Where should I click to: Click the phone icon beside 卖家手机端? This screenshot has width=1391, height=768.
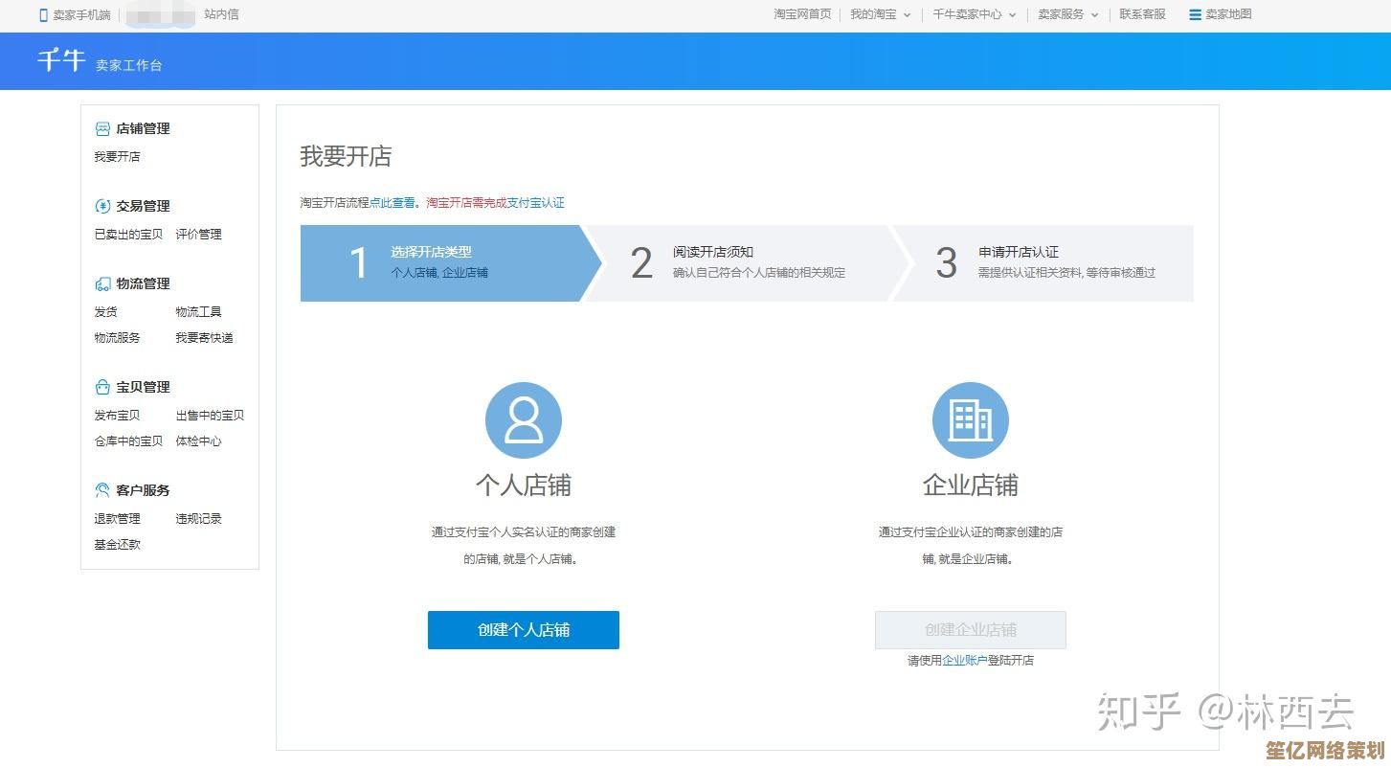pos(43,14)
